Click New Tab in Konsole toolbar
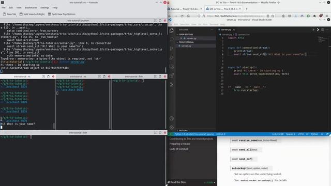The height and width of the screenshot is (186, 331). [x=9, y=14]
